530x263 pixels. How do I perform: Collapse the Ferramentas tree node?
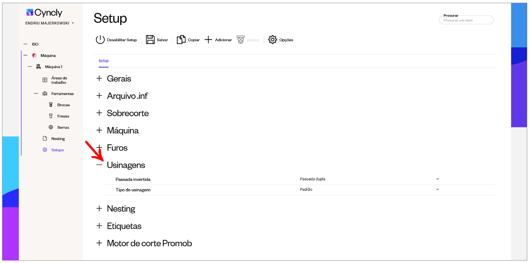[x=36, y=94]
